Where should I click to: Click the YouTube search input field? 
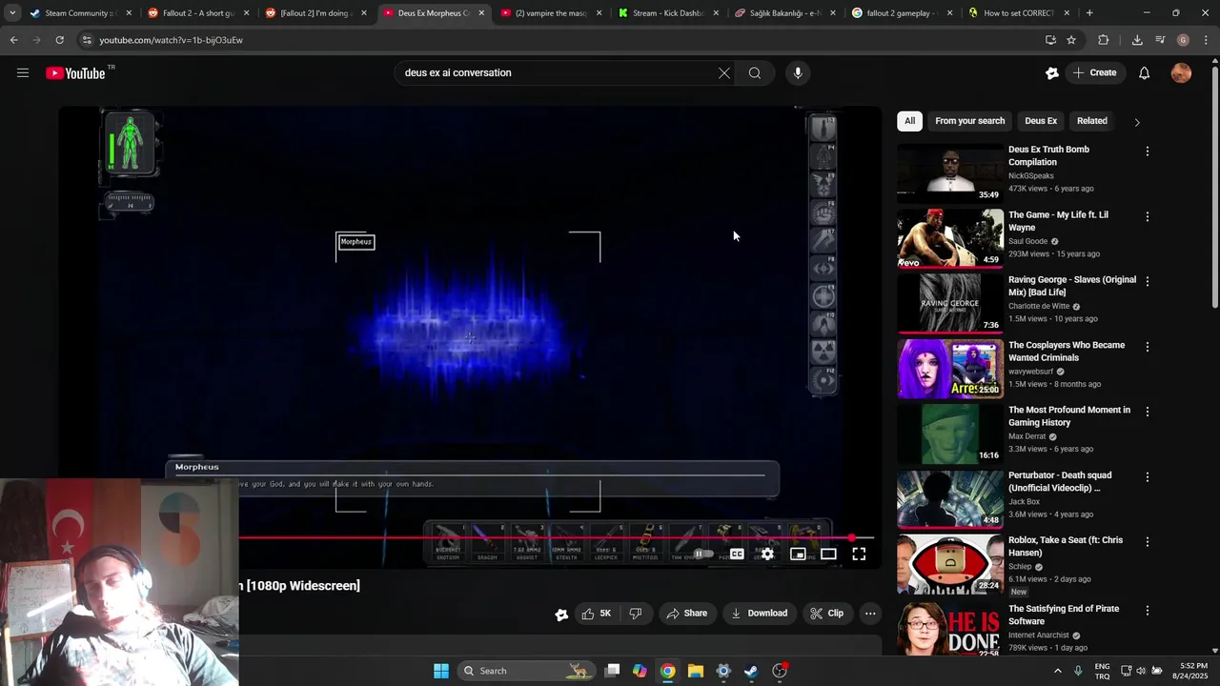(x=558, y=73)
